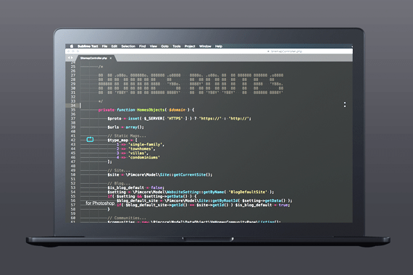Open the Tools menu
Image resolution: width=413 pixels, height=275 pixels.
177,46
